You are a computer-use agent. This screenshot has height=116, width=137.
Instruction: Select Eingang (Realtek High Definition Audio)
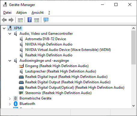57,66
